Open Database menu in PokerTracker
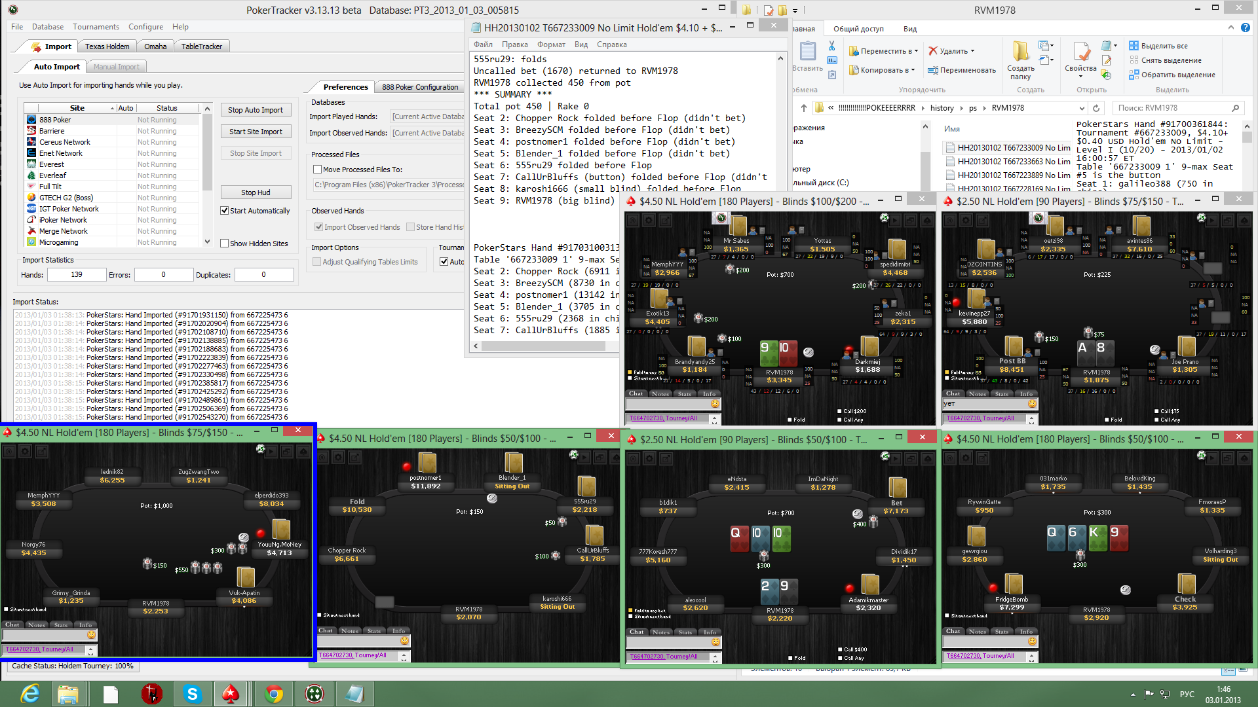The height and width of the screenshot is (707, 1258). [48, 27]
